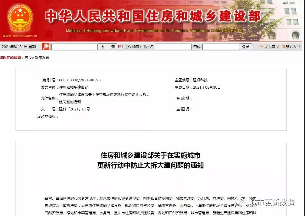The width and height of the screenshot is (305, 216).
Task: Click the issuing unit 住房和城乡建设部 value
Action: click(x=74, y=87)
